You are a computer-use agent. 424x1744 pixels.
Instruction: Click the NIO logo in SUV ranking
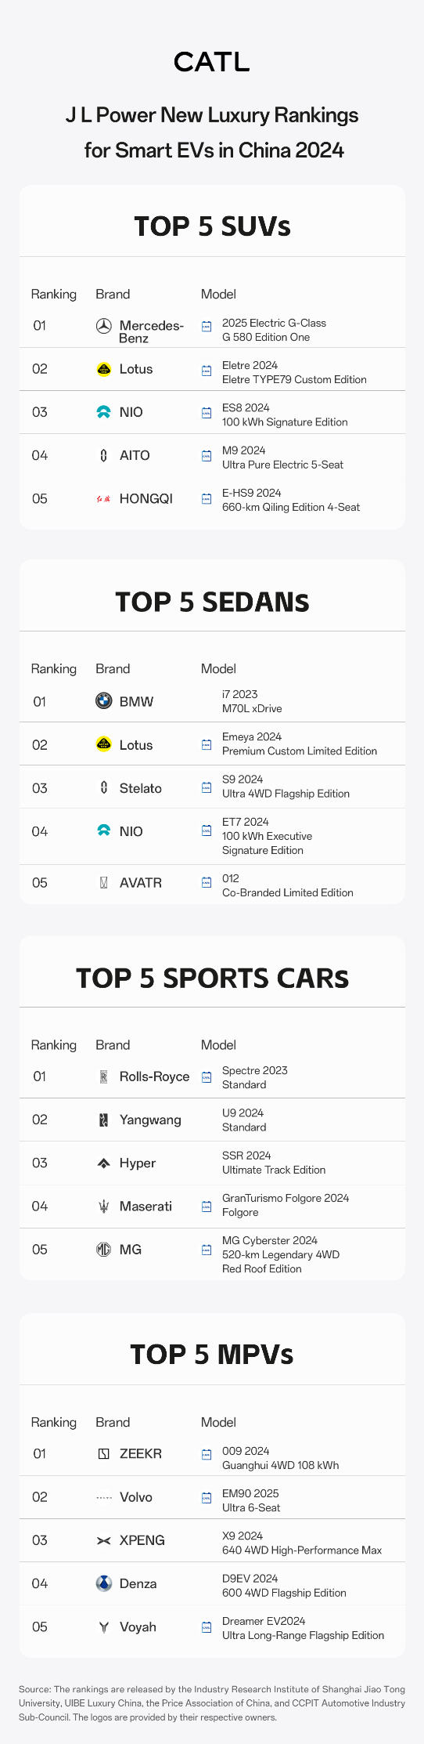tap(103, 412)
